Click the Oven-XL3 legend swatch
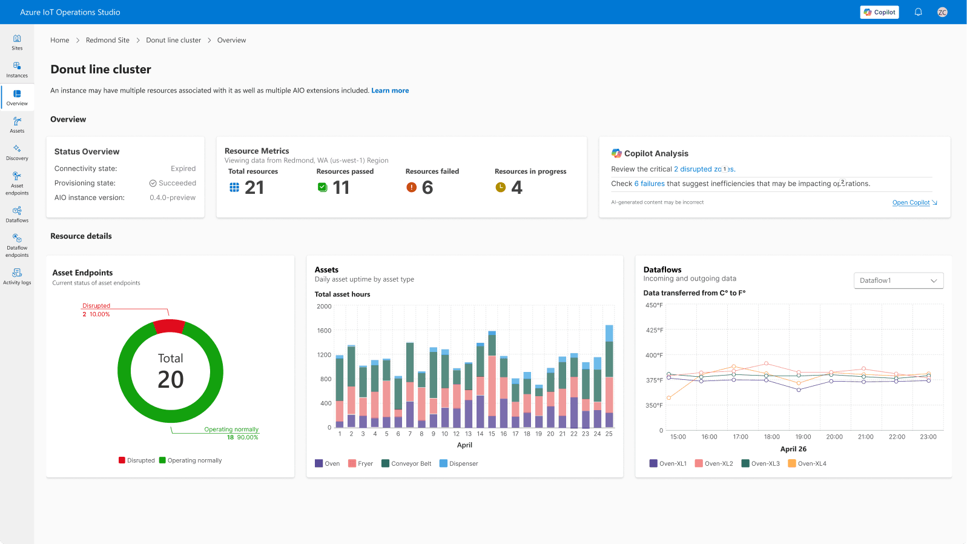Screen dimensions: 967x544 pos(745,463)
